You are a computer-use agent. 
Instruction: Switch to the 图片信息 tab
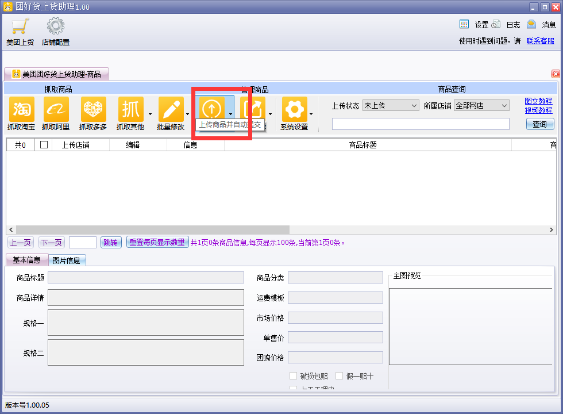click(x=67, y=260)
